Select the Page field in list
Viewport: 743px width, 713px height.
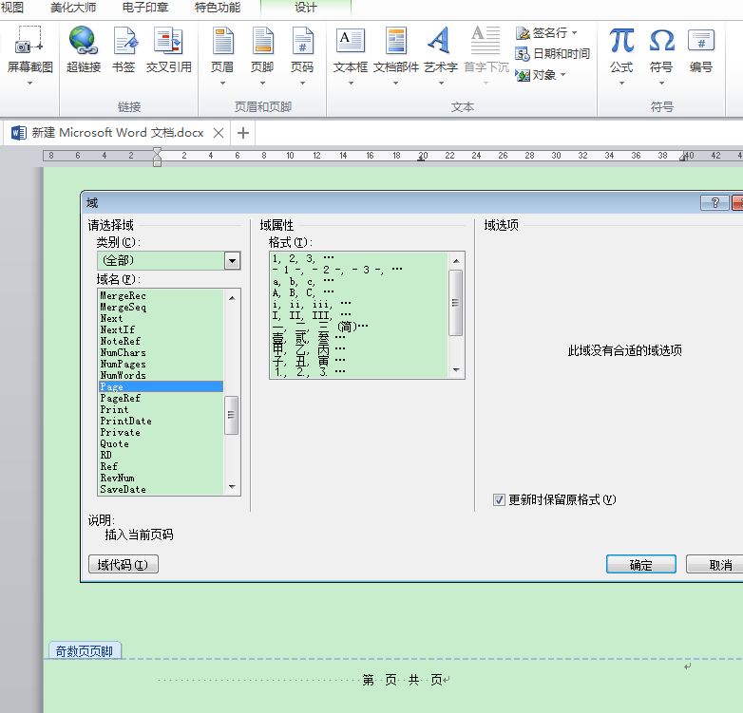coord(162,386)
